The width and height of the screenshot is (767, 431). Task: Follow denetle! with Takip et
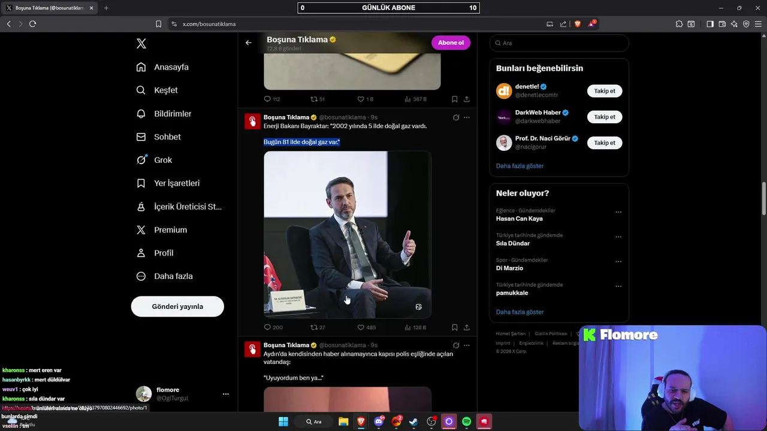605,91
